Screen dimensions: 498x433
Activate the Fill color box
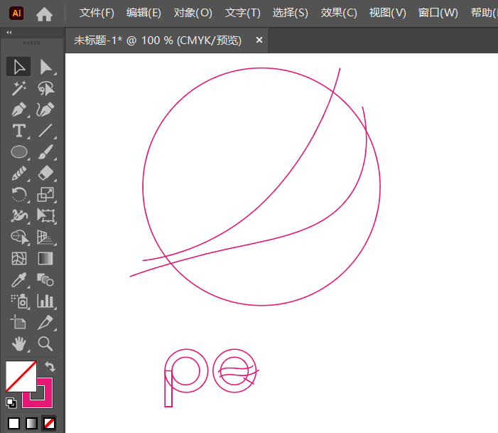click(x=21, y=376)
